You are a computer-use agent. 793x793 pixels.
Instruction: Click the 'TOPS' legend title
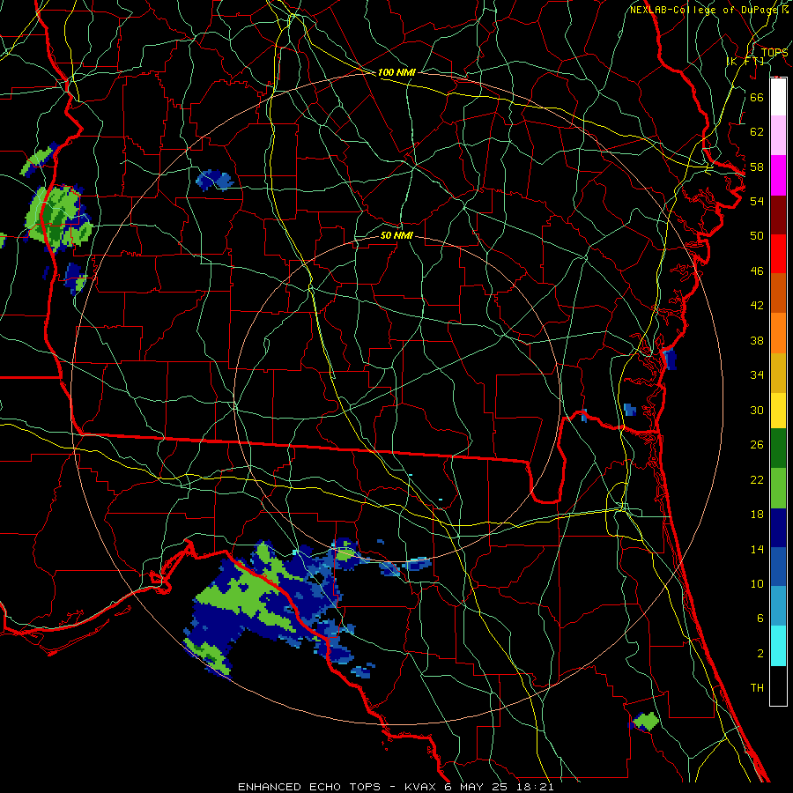click(774, 53)
